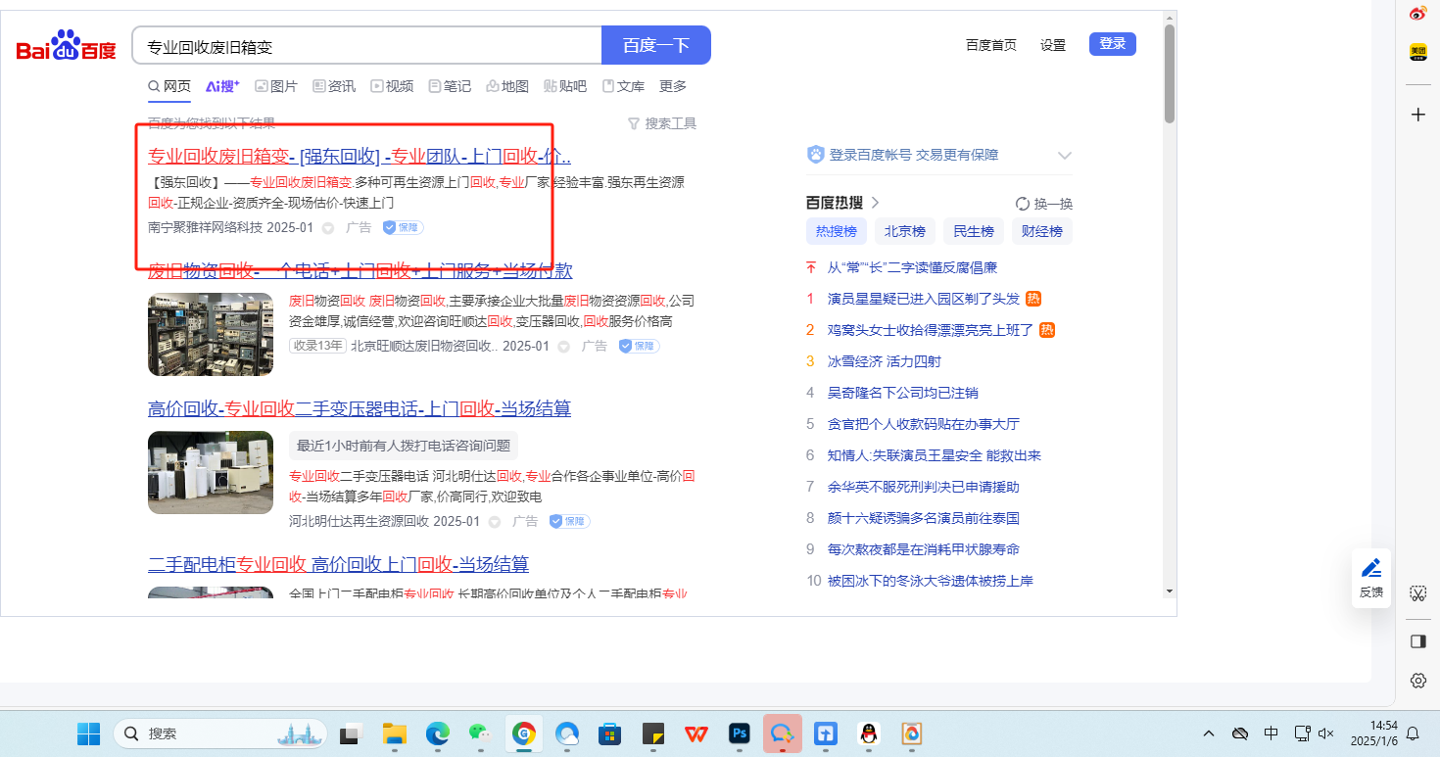Open the 搜索工具 filter options
Image resolution: width=1440 pixels, height=757 pixels.
662,123
